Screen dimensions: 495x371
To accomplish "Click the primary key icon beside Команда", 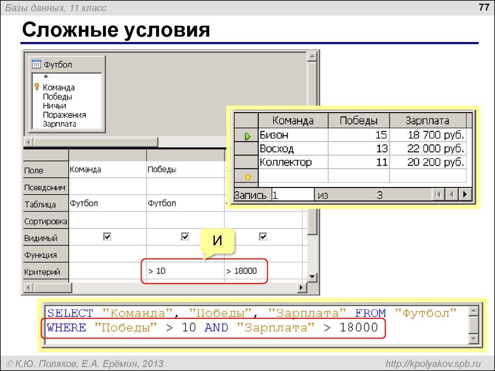I will coord(38,87).
